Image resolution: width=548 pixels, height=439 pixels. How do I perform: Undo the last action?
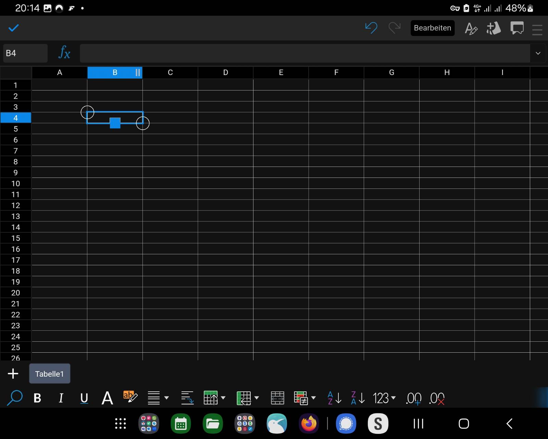click(371, 28)
